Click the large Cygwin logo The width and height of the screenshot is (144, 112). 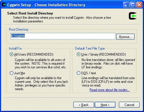[x=133, y=16]
